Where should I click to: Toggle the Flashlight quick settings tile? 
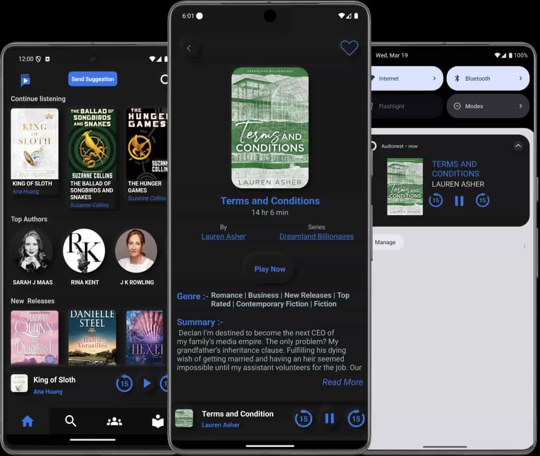tap(407, 106)
